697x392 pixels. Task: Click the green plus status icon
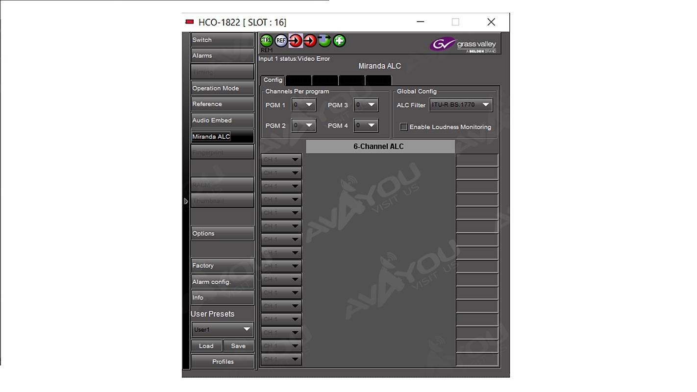(339, 41)
